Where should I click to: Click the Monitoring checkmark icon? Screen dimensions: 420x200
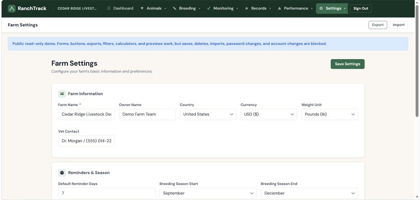click(208, 8)
